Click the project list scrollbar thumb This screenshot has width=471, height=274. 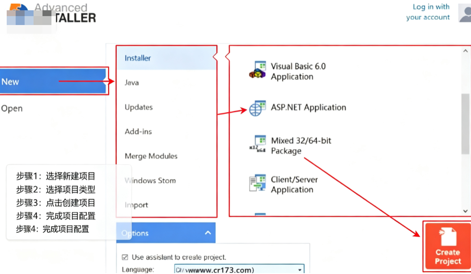[x=465, y=124]
